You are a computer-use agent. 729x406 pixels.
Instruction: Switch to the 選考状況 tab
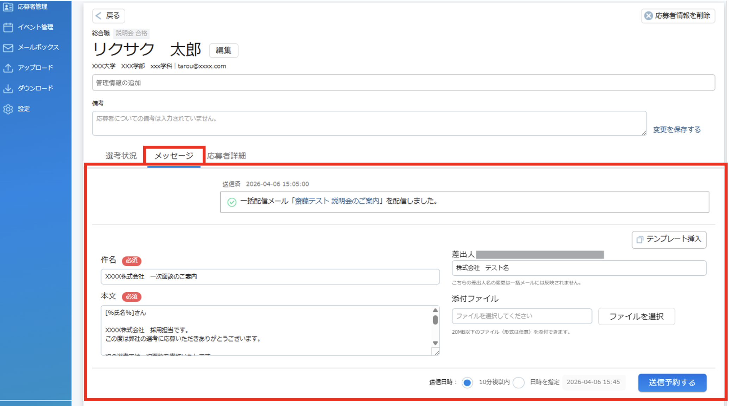tap(121, 156)
